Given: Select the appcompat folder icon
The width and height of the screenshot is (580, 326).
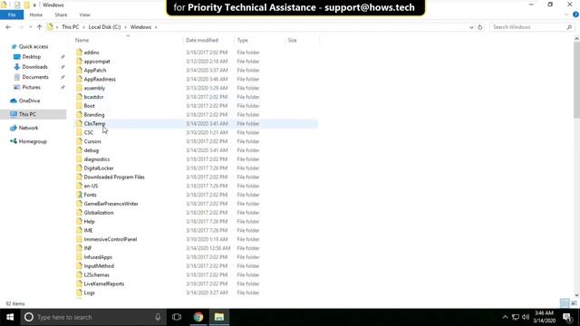Looking at the screenshot, I should pyautogui.click(x=79, y=61).
